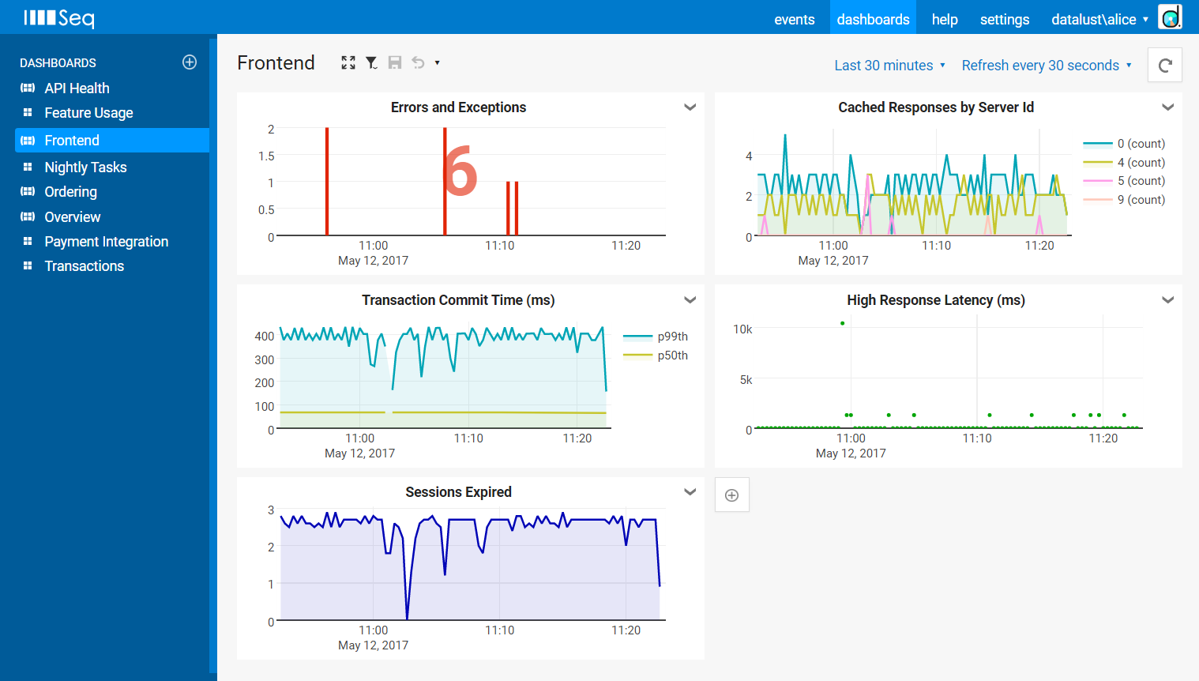
Task: Open the Refresh every 30 seconds dropdown
Action: coord(1047,66)
